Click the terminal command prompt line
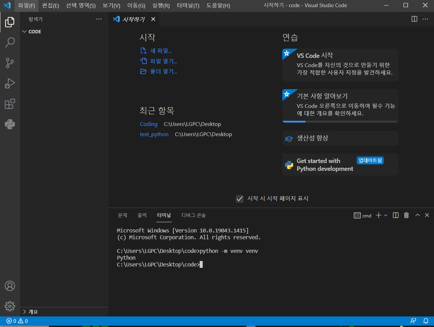Viewport: 434px width, 327px height. [160, 264]
